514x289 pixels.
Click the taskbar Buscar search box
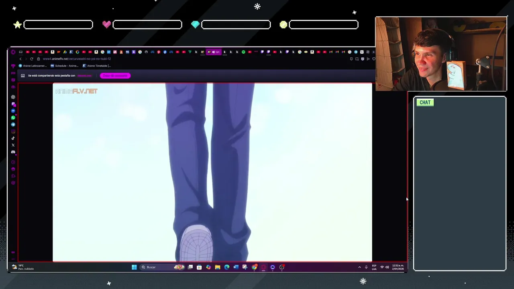click(162, 267)
